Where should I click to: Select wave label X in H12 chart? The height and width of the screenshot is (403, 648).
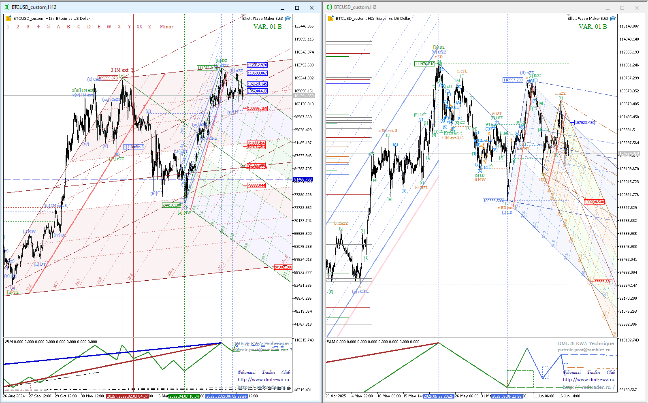click(x=119, y=27)
